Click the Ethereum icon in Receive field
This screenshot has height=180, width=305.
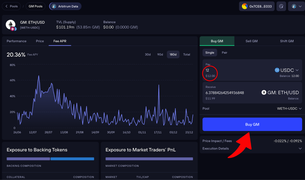coord(264,93)
